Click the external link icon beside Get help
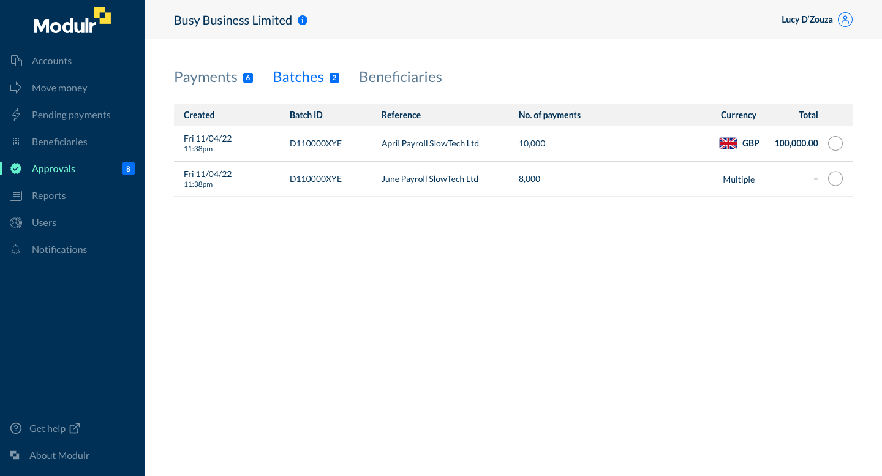 [x=75, y=428]
